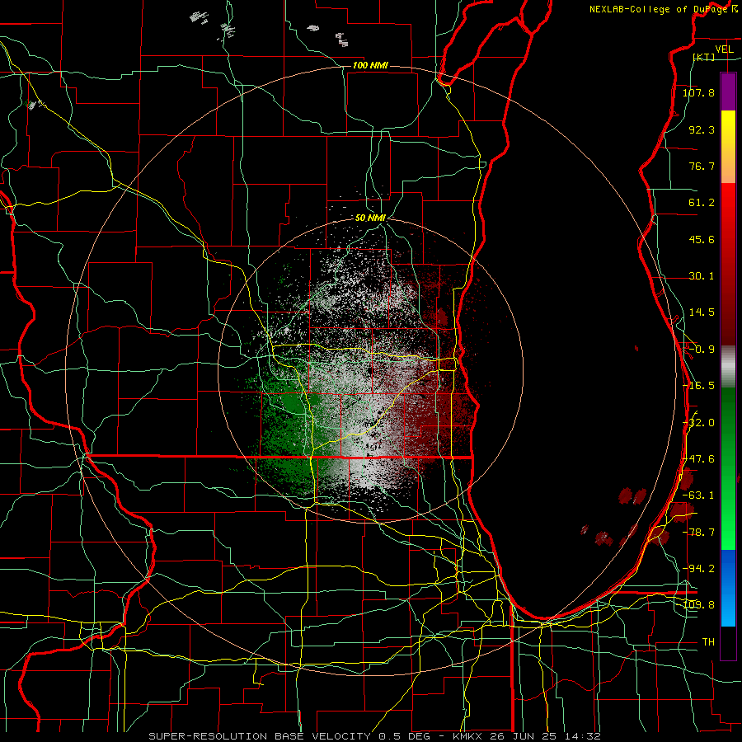
Task: Select the -47.6 legend value
Action: (x=700, y=459)
